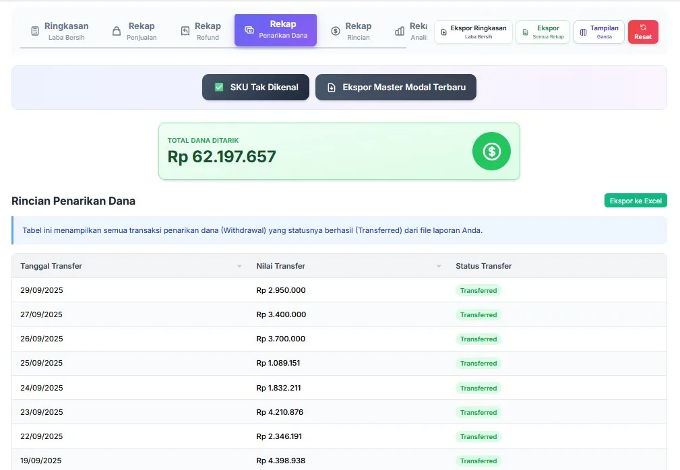Click the Ekspor ke Excel button

point(635,200)
